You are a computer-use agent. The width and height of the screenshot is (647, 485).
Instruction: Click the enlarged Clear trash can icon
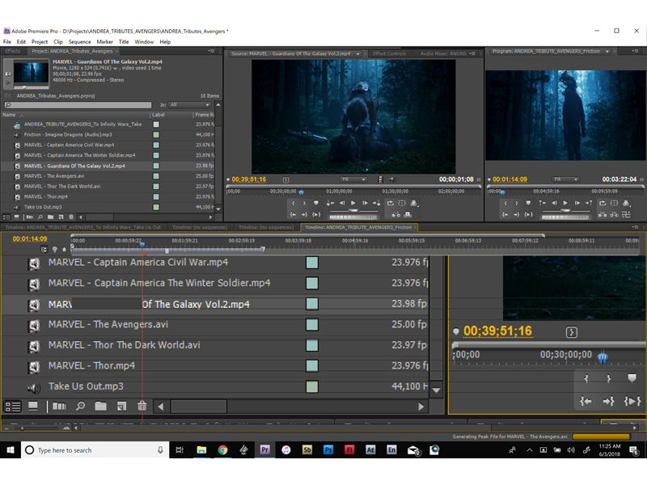tap(142, 407)
